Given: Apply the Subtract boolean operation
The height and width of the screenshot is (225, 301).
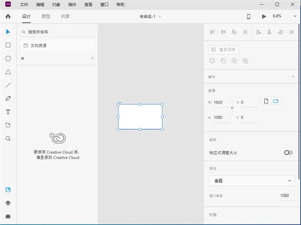Looking at the screenshot, I should click(223, 61).
